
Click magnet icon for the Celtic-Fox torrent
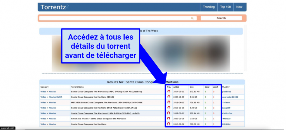click(x=169, y=113)
